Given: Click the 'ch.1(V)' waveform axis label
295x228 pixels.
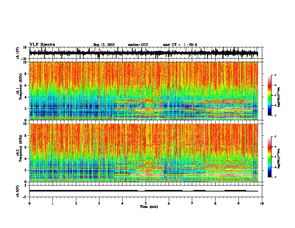Looking at the screenshot, I should [x=18, y=53].
